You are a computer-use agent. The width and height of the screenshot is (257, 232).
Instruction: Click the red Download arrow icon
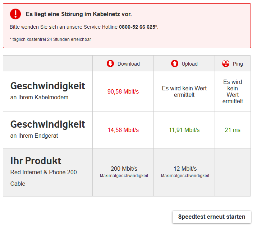coord(110,63)
